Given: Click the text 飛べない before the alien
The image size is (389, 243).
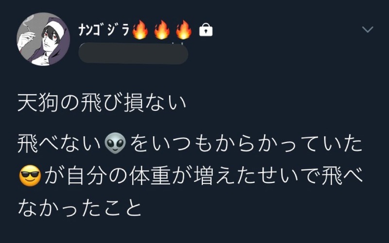Looking at the screenshot, I should pyautogui.click(x=59, y=143).
